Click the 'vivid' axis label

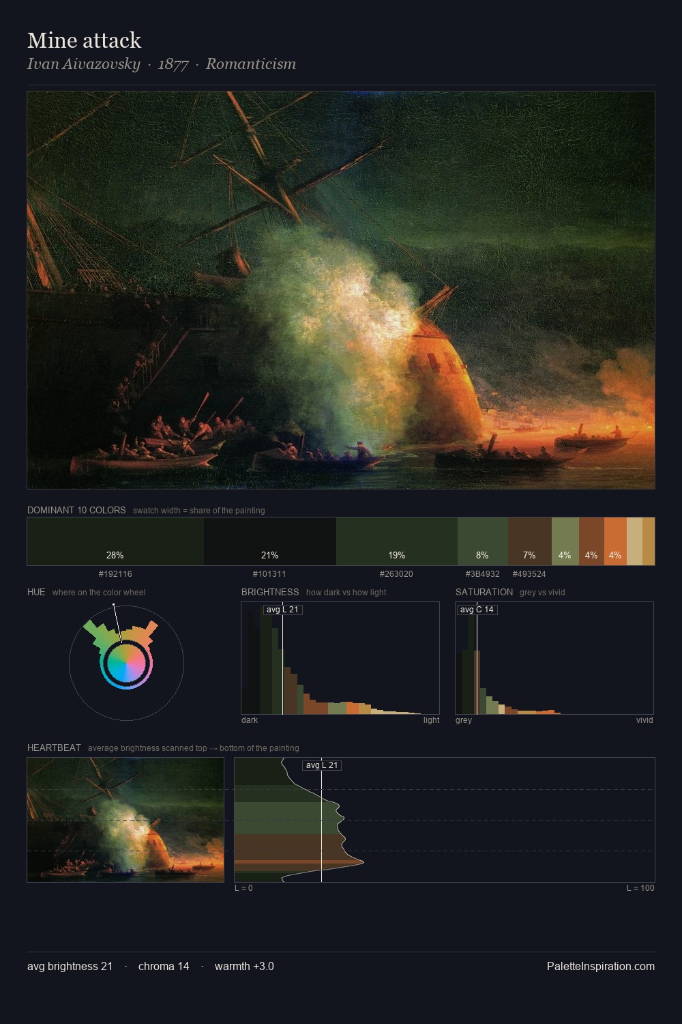644,720
